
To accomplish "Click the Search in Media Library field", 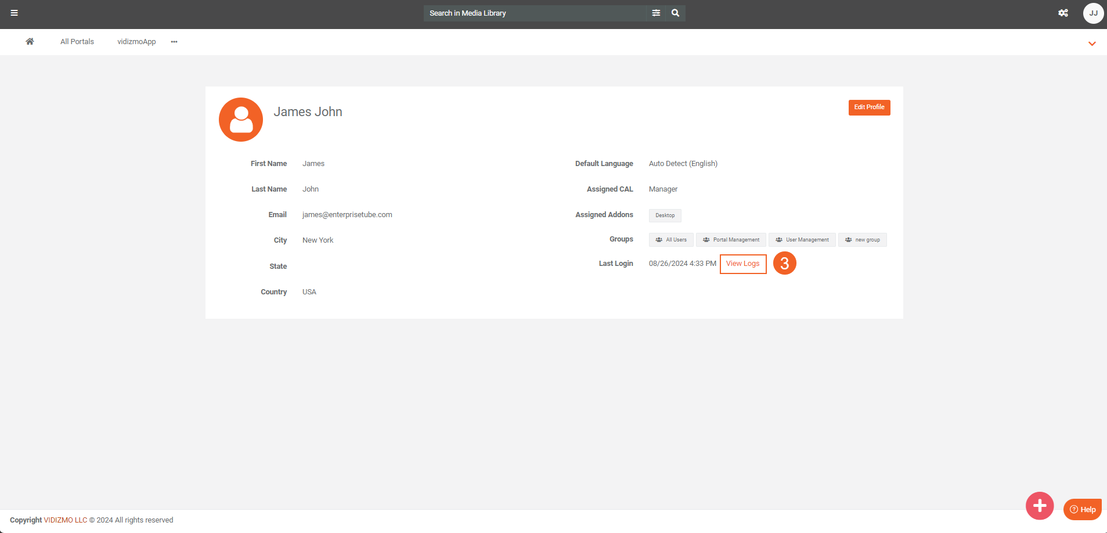I will click(534, 13).
